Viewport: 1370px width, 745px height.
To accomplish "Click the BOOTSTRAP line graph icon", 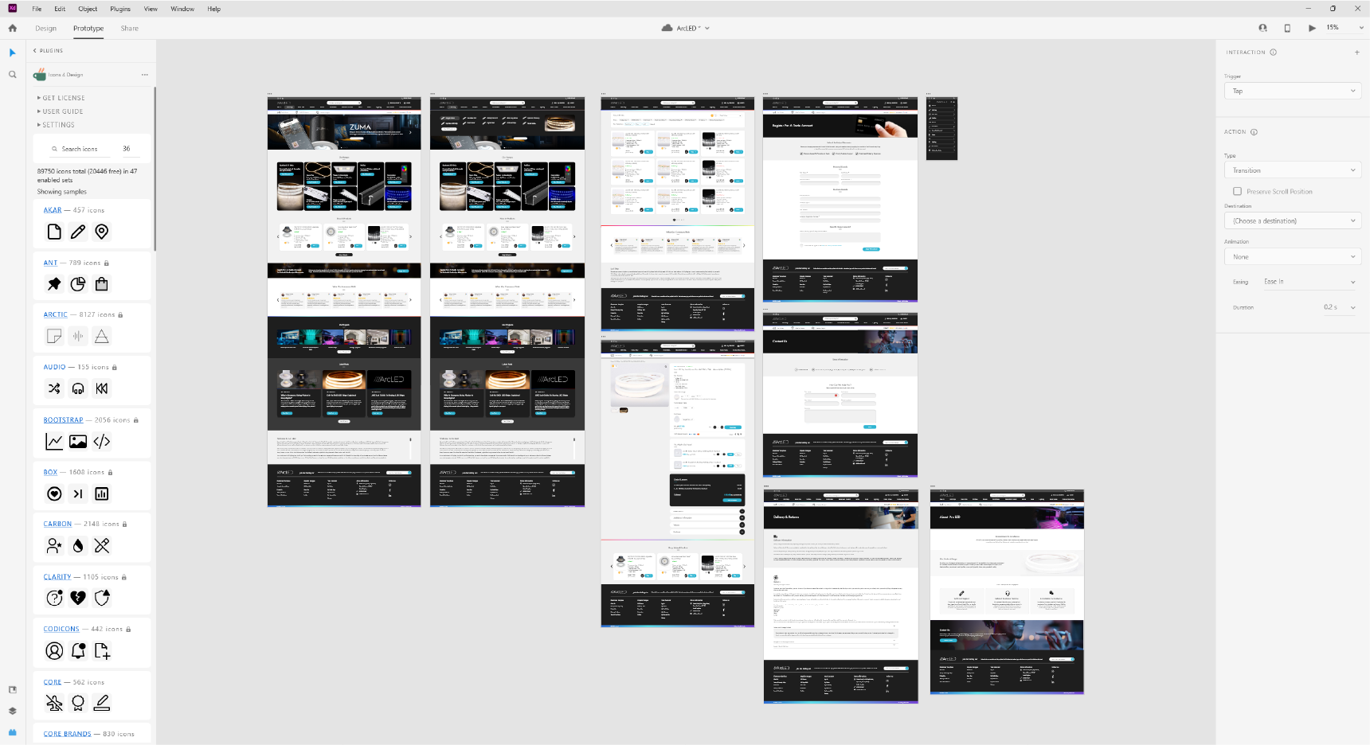I will [x=54, y=441].
